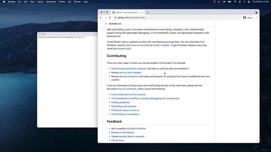
Task: Click the Wi-Fi icon in menu bar
Action: [235, 2]
